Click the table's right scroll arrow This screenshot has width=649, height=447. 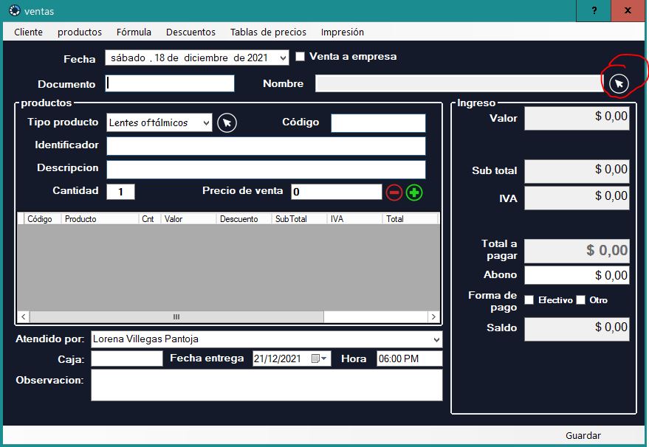click(433, 316)
